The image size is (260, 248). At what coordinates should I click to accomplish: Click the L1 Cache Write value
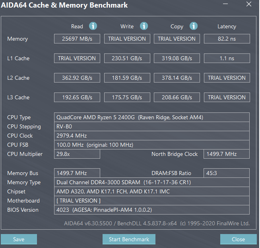[127, 58]
